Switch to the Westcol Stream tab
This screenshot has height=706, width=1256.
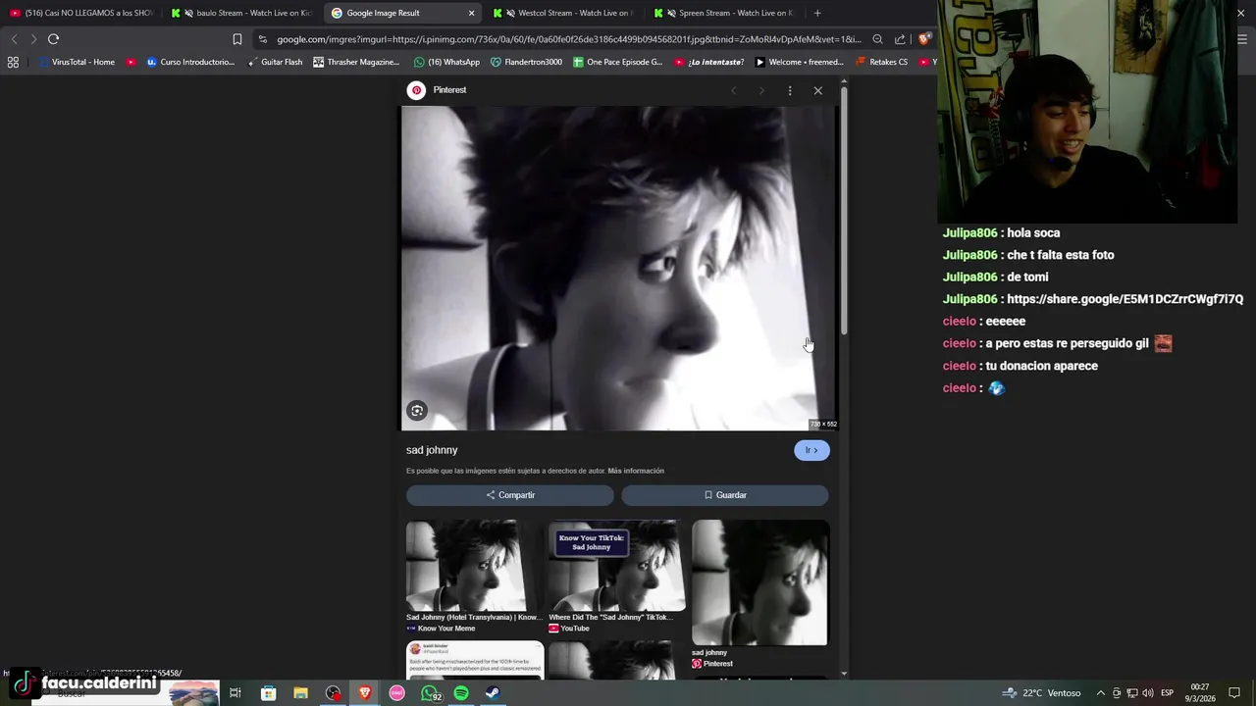(x=562, y=13)
